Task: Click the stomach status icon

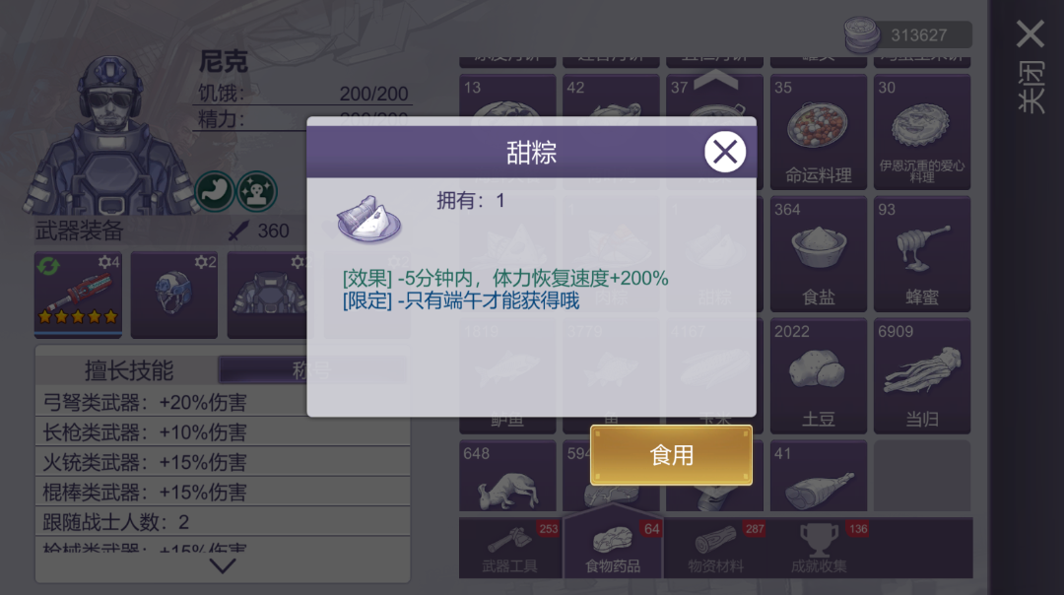Action: tap(215, 191)
